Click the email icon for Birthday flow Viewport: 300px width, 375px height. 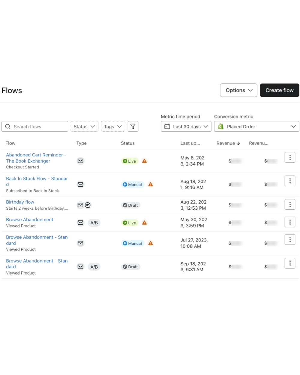(x=80, y=205)
